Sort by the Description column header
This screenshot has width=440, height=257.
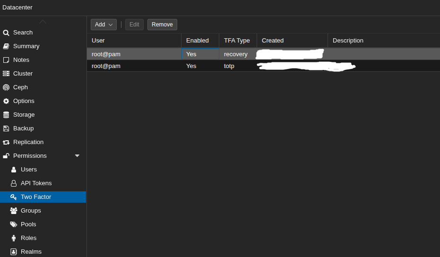[x=384, y=41]
